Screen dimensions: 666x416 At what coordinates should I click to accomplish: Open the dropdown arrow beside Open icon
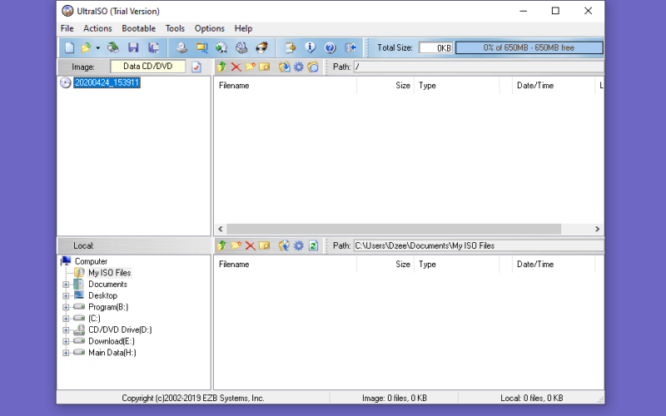(x=97, y=48)
